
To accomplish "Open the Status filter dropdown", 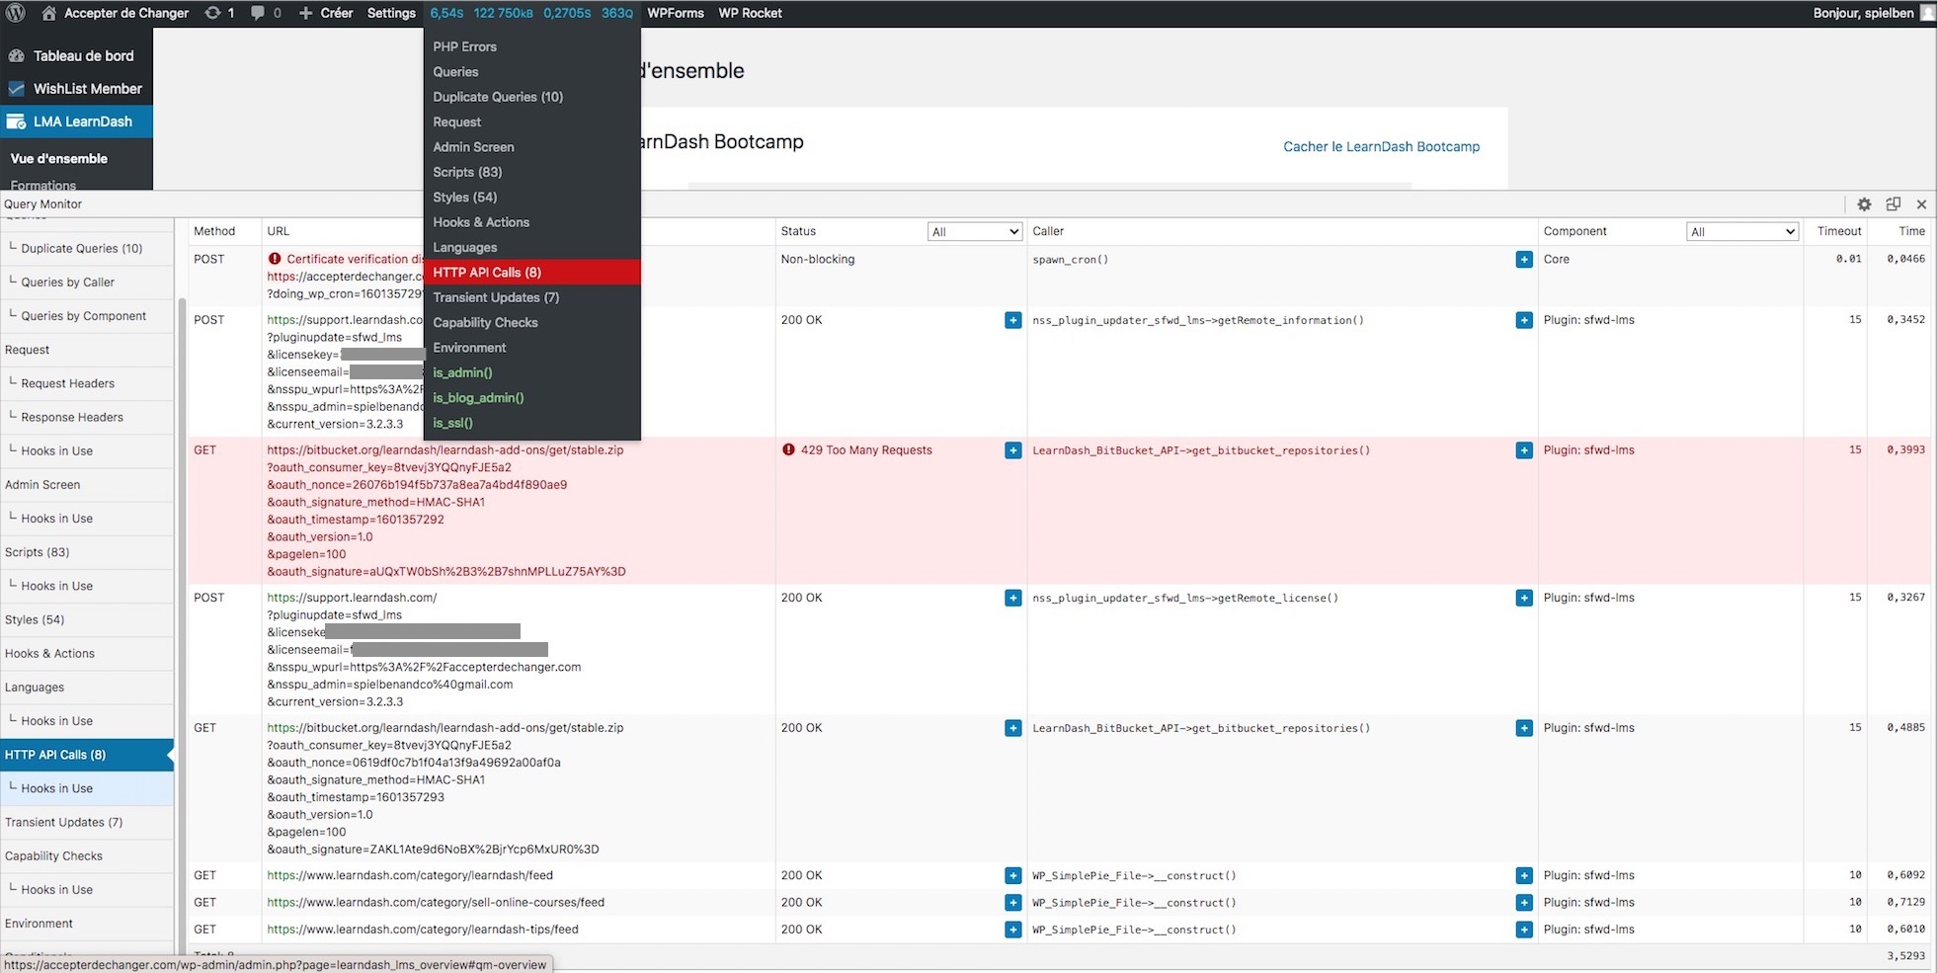I will [x=974, y=231].
